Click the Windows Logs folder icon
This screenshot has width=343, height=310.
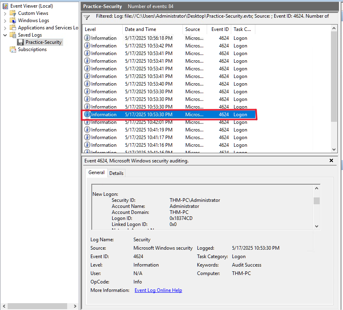click(13, 21)
